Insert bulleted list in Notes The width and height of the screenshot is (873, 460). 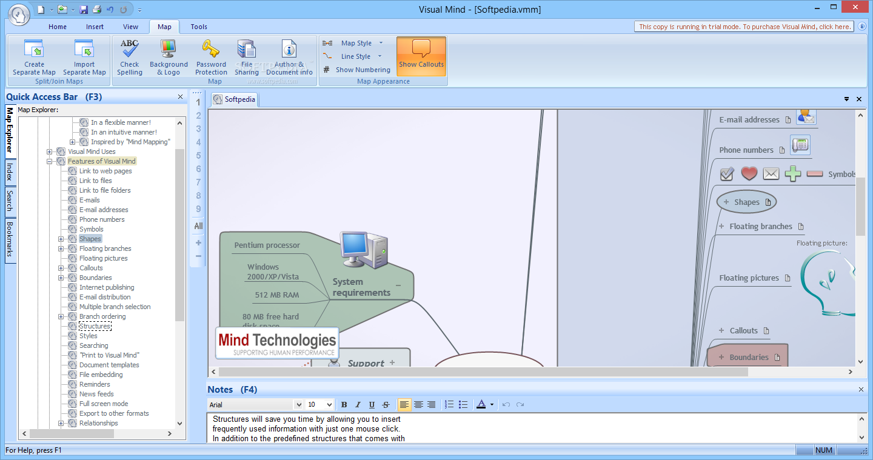click(463, 404)
